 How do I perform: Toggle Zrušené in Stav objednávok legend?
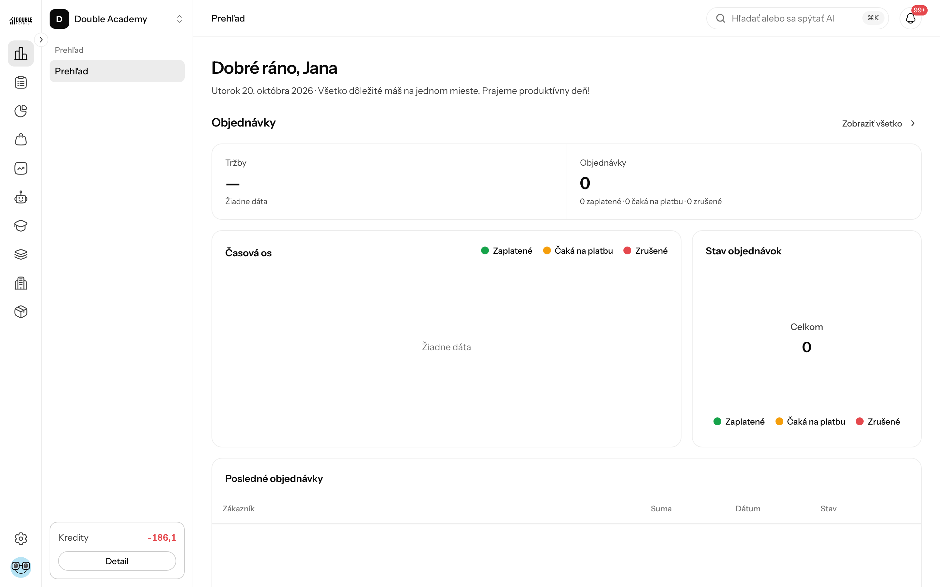[878, 422]
